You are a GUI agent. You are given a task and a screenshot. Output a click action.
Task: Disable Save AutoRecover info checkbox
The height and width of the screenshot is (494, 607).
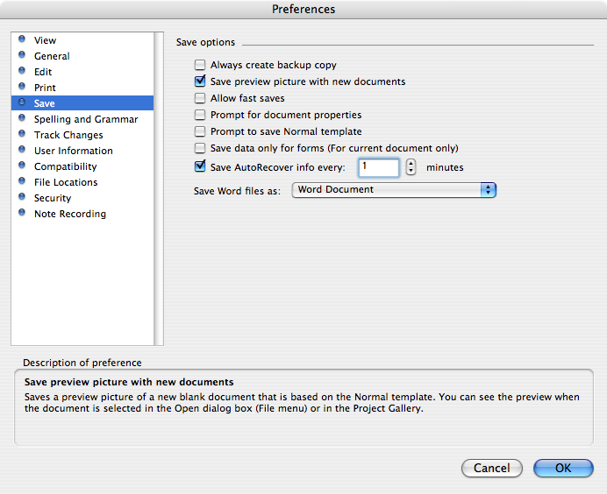point(200,166)
